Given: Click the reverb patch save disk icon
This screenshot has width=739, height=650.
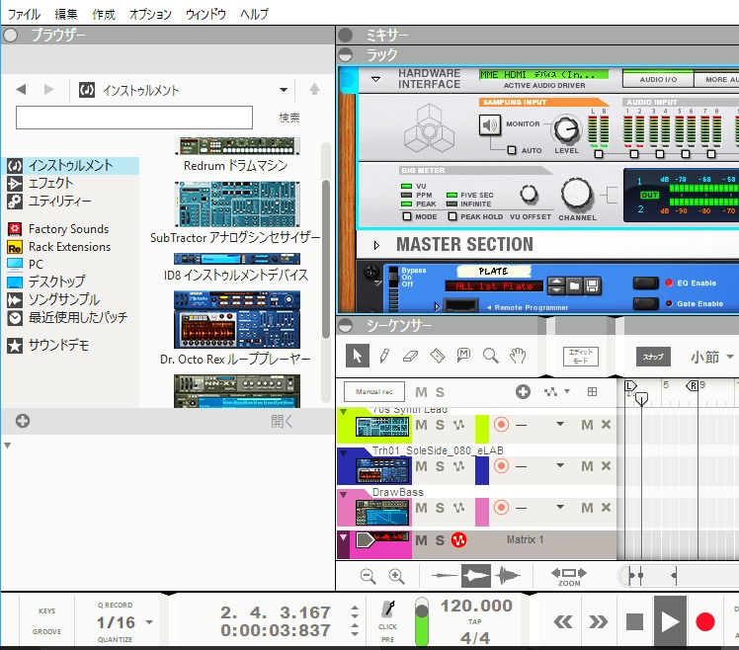Looking at the screenshot, I should coord(593,285).
